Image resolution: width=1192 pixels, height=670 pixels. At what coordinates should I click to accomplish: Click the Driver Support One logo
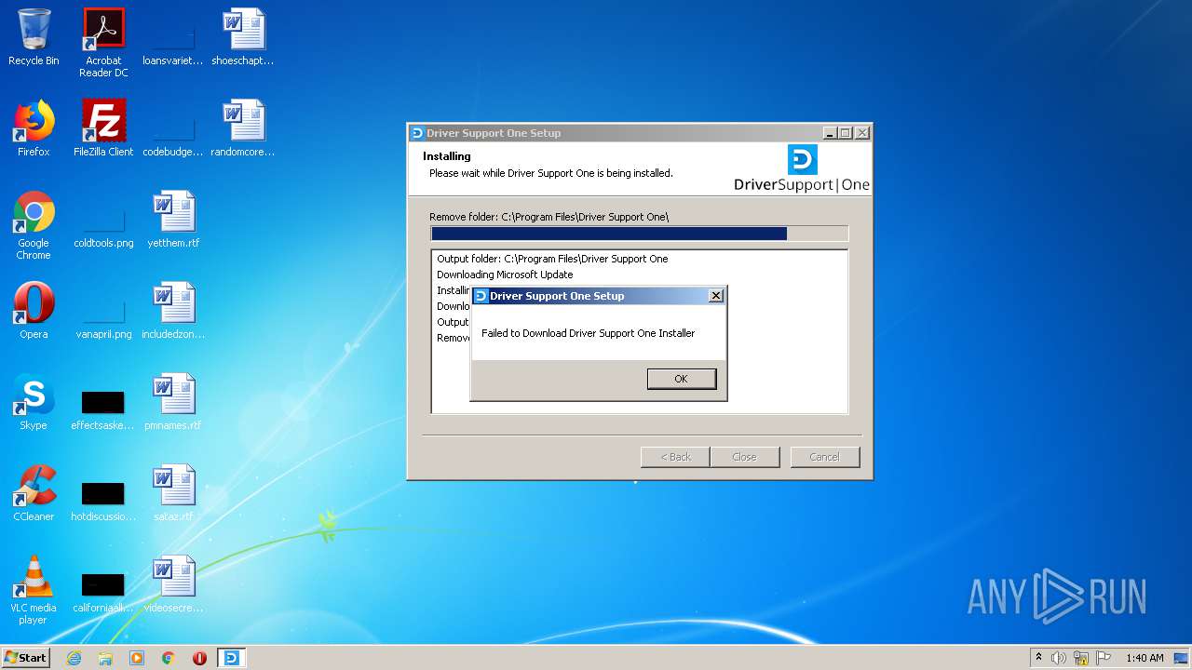tap(802, 168)
